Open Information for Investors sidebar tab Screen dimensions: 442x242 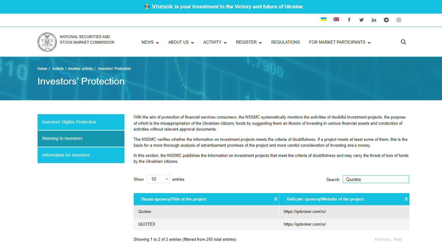click(81, 155)
